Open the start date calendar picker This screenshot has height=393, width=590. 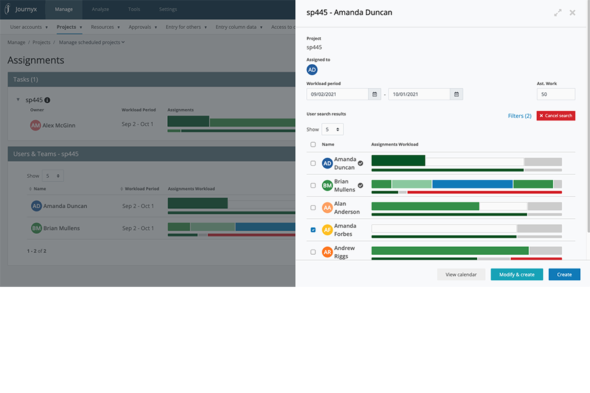pos(374,94)
